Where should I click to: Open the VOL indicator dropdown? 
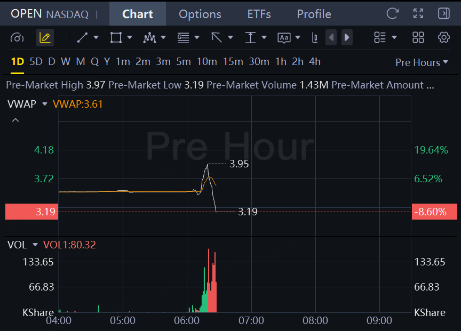[x=35, y=245]
